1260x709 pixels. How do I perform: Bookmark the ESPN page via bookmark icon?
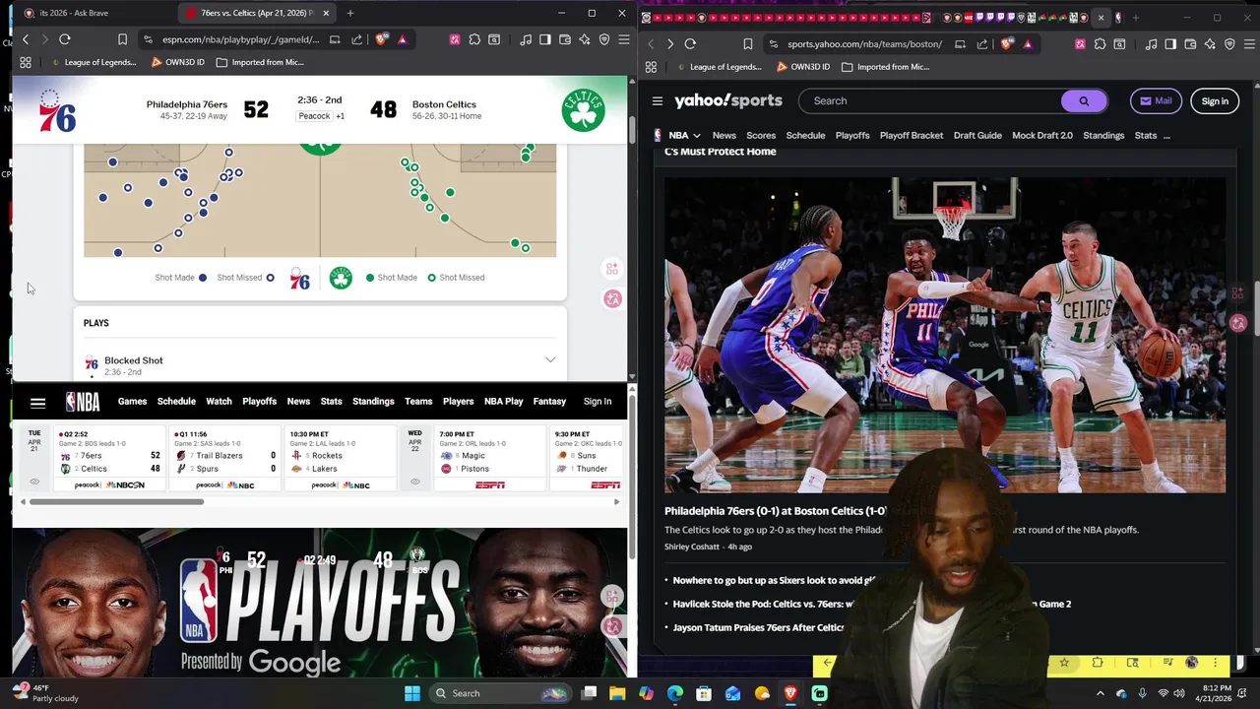tap(122, 39)
